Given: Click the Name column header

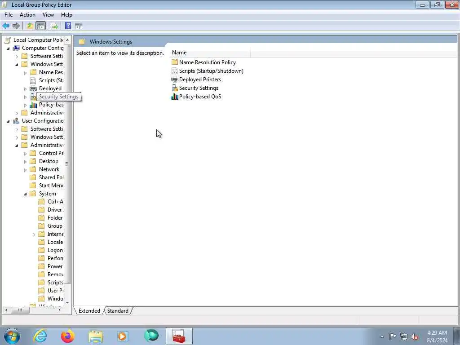Looking at the screenshot, I should [x=210, y=53].
